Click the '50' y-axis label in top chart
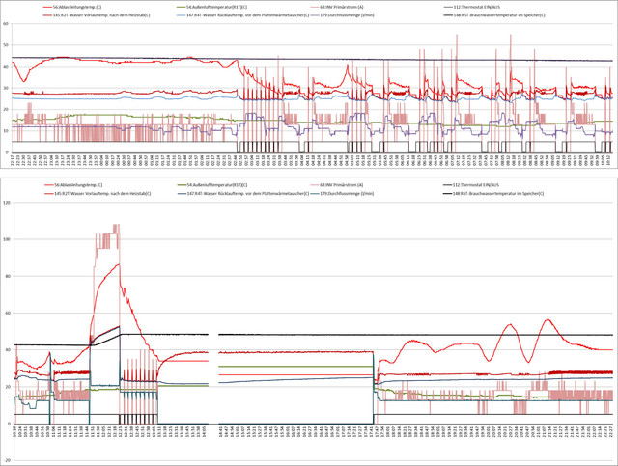Image resolution: width=618 pixels, height=466 pixels. tap(6, 45)
